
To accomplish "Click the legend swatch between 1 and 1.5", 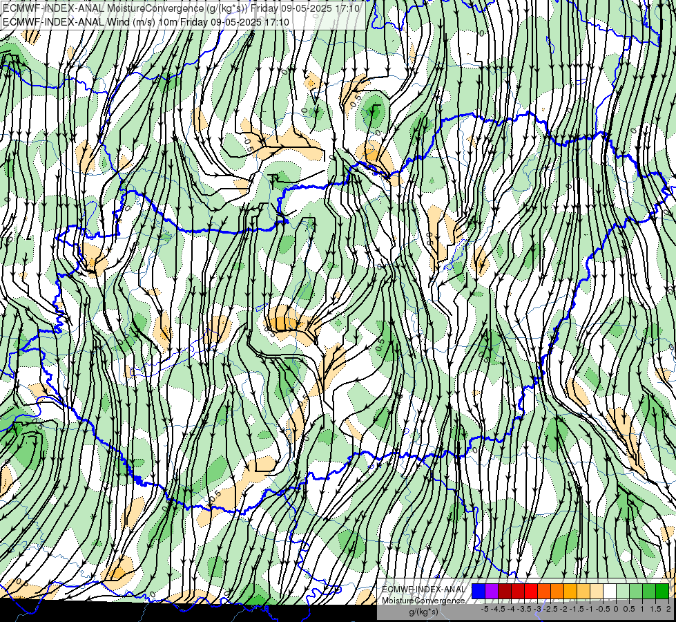I will coord(649,591).
